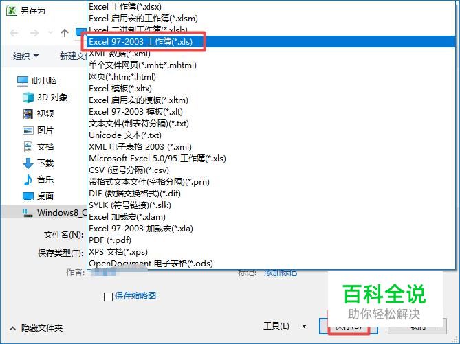
Task: Pick Microsoft Excel 5.0/95 工作簿(*.xls)
Action: pyautogui.click(x=272, y=158)
